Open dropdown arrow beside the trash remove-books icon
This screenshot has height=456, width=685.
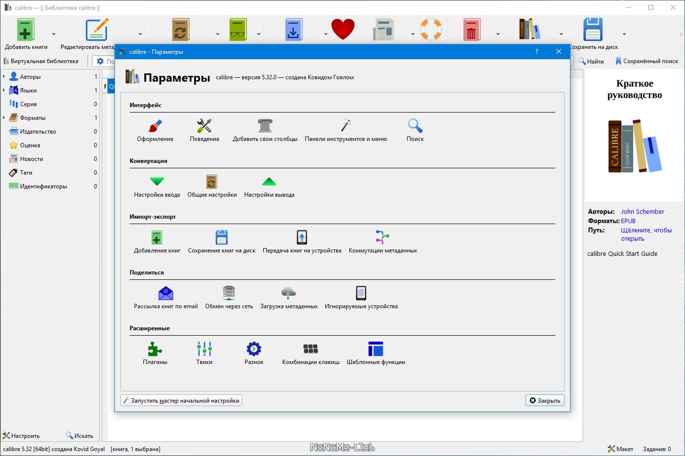coord(498,34)
